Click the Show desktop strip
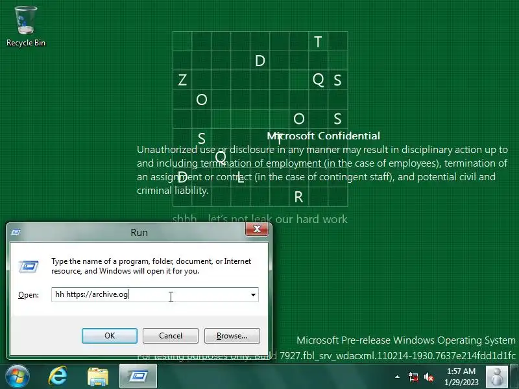Screen dimensions: 519x389 (514, 377)
